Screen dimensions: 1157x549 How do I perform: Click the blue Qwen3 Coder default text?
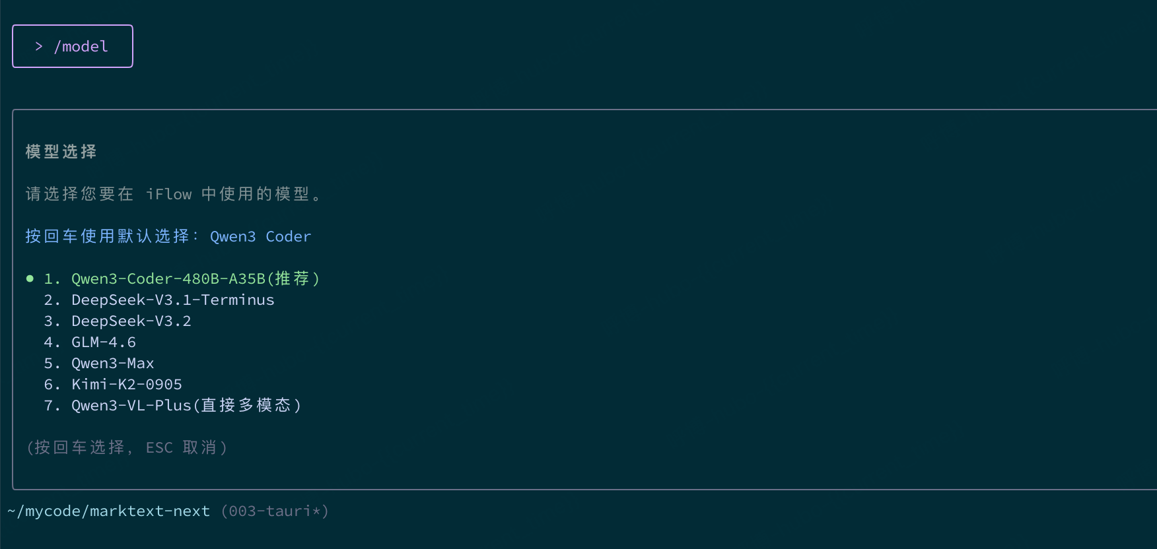click(260, 236)
